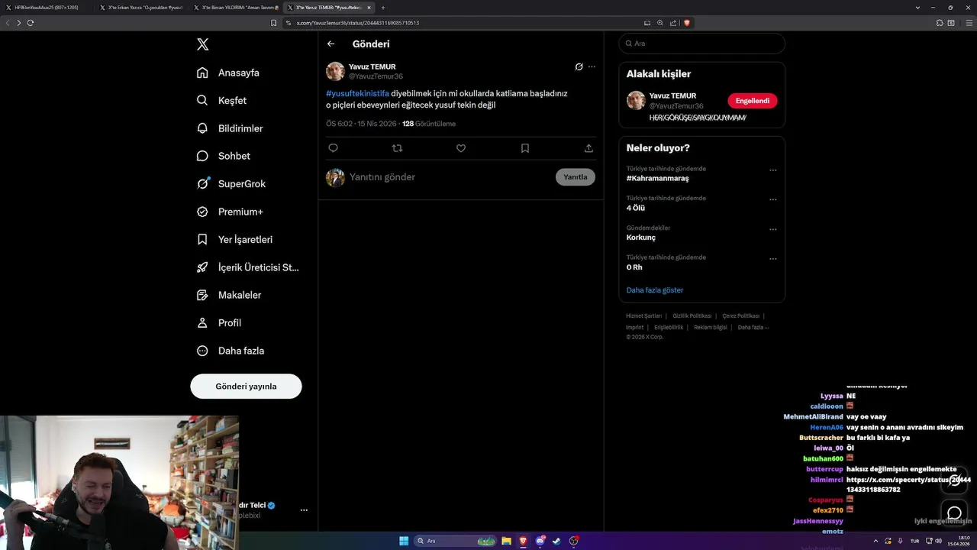
Task: Open Daha fazla circle icon
Action: coord(202,351)
